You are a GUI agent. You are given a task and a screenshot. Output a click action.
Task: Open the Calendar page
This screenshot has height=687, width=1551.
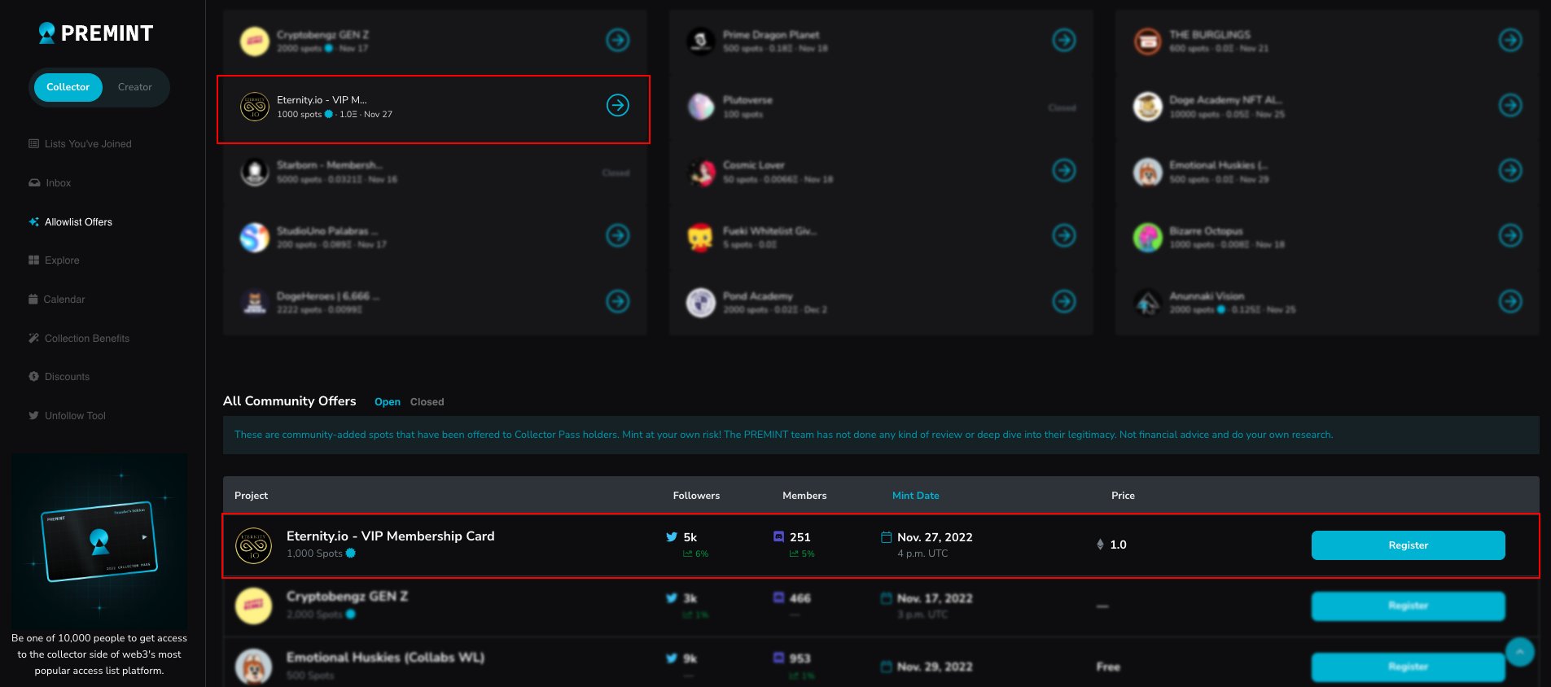click(x=56, y=300)
